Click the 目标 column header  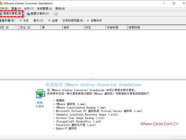pyautogui.click(x=73, y=28)
